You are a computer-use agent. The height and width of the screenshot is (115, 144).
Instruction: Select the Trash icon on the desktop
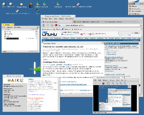pyautogui.click(x=38, y=11)
